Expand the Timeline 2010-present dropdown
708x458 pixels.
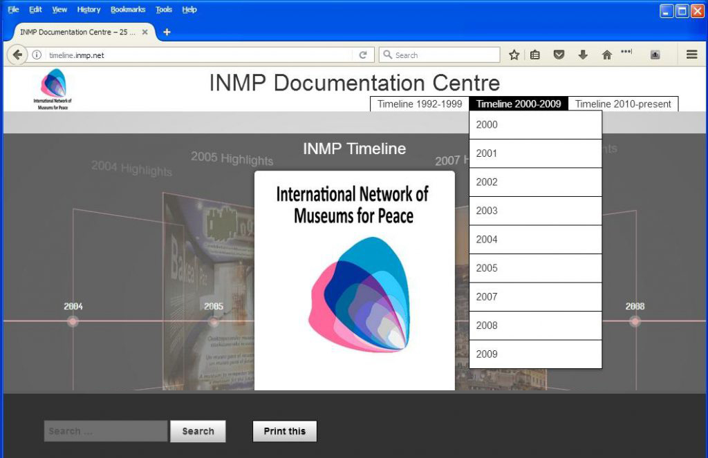[623, 104]
